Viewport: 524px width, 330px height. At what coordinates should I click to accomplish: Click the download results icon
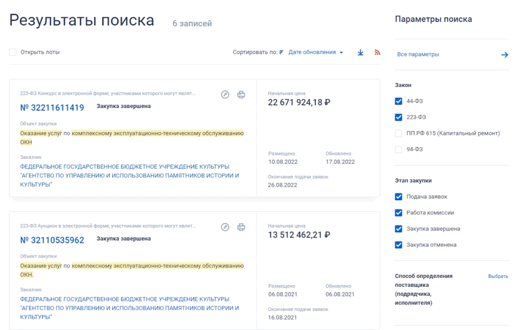tap(360, 52)
